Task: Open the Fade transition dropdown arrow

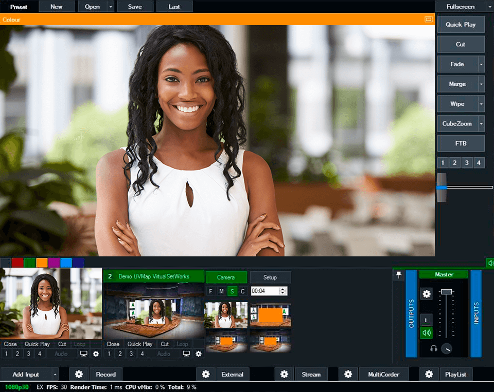Action: (482, 64)
